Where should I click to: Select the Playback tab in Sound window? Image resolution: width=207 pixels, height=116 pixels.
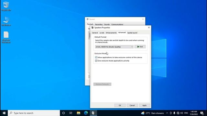coord(90,24)
